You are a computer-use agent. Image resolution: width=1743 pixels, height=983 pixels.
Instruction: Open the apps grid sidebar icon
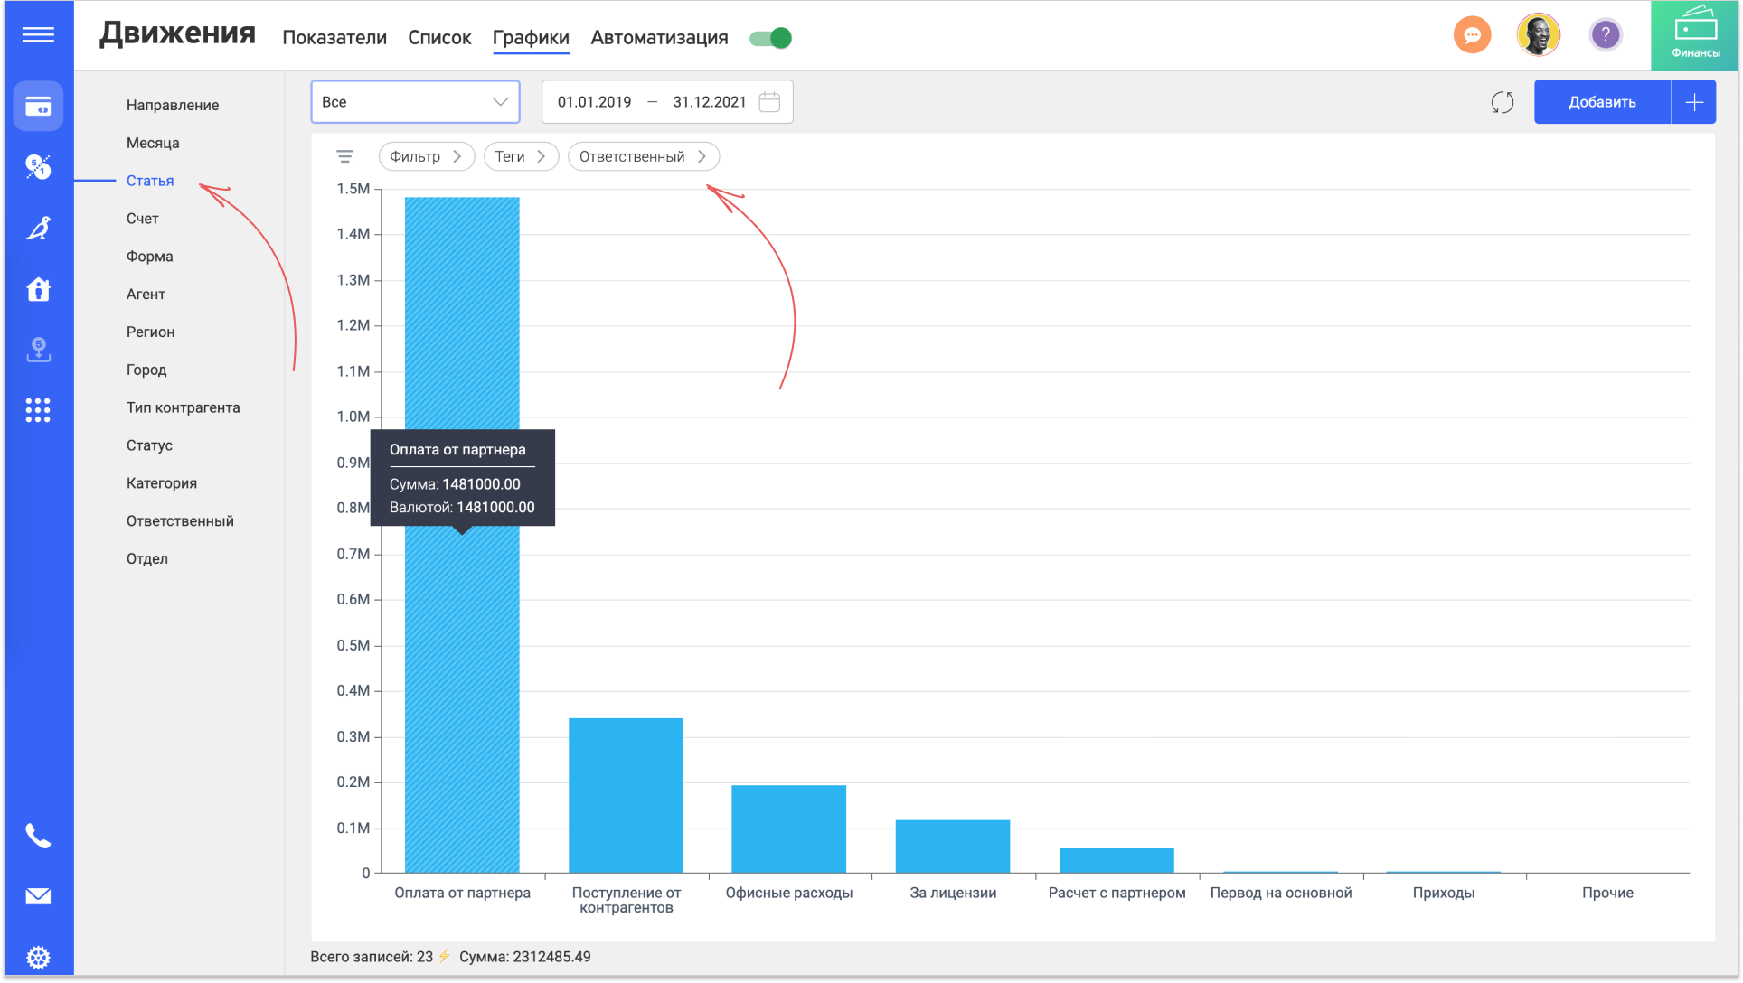[x=37, y=410]
